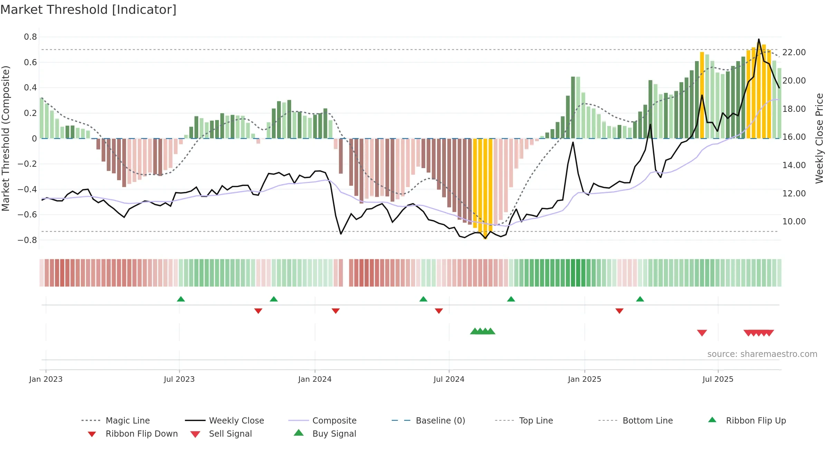Click the Jan 2024 axis label
The image size is (829, 466).
coord(315,379)
